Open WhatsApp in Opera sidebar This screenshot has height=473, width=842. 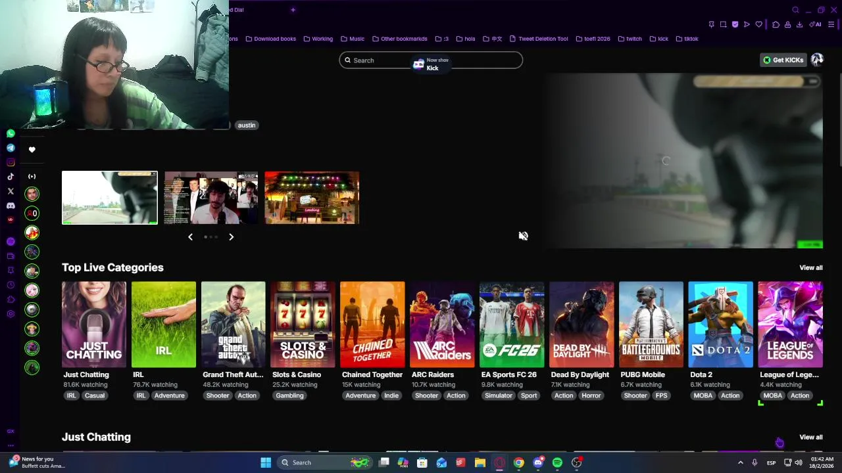11,133
